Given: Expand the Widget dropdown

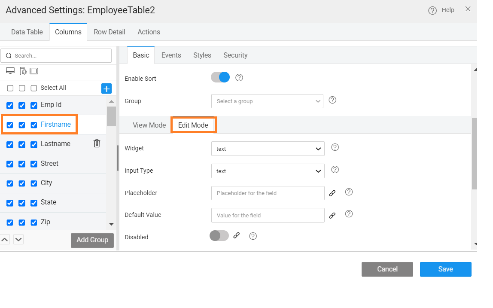Looking at the screenshot, I should point(268,149).
